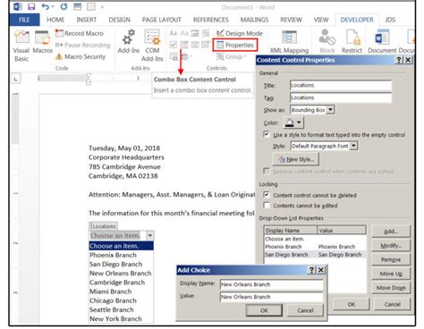Click the Remove button

click(x=391, y=259)
